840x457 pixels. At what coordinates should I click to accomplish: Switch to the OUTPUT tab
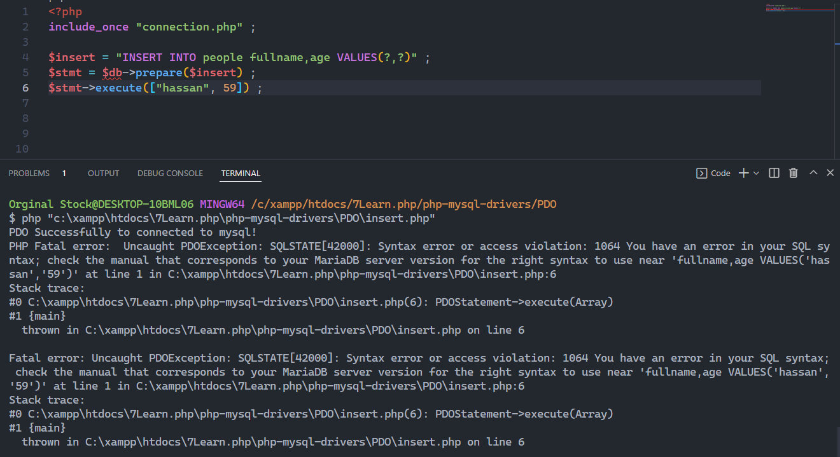tap(103, 173)
